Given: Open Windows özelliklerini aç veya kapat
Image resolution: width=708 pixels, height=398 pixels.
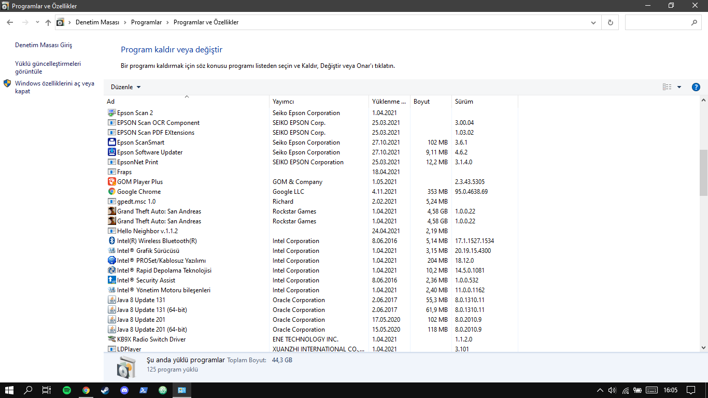Looking at the screenshot, I should (x=55, y=87).
